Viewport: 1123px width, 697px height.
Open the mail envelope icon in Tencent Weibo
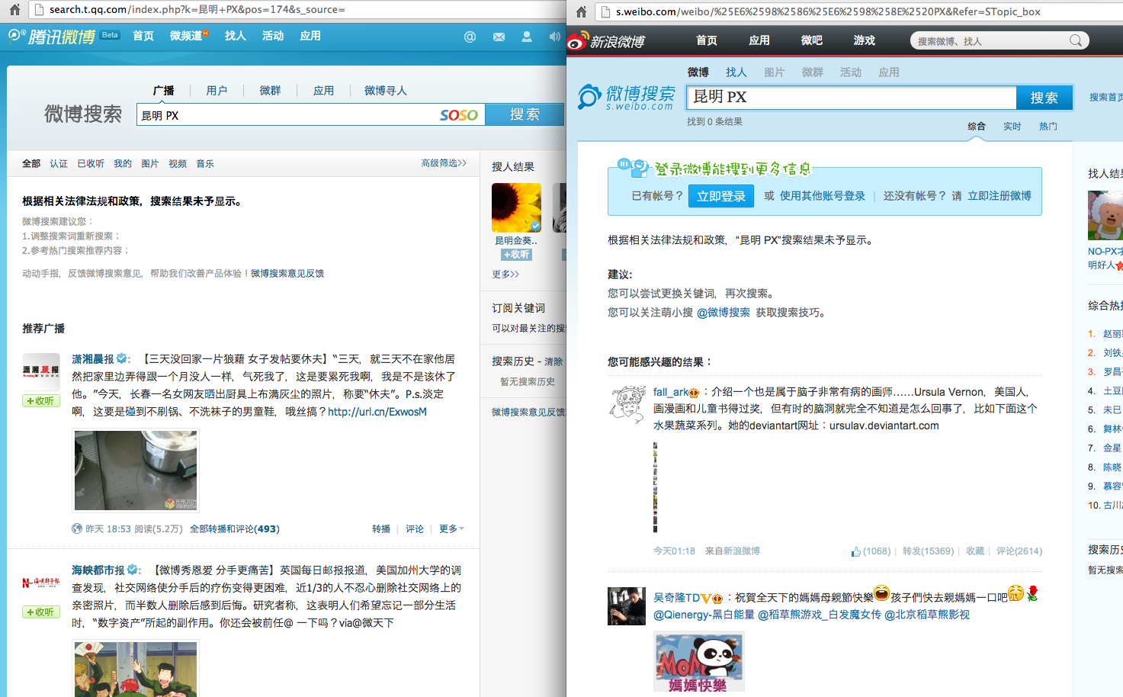499,37
